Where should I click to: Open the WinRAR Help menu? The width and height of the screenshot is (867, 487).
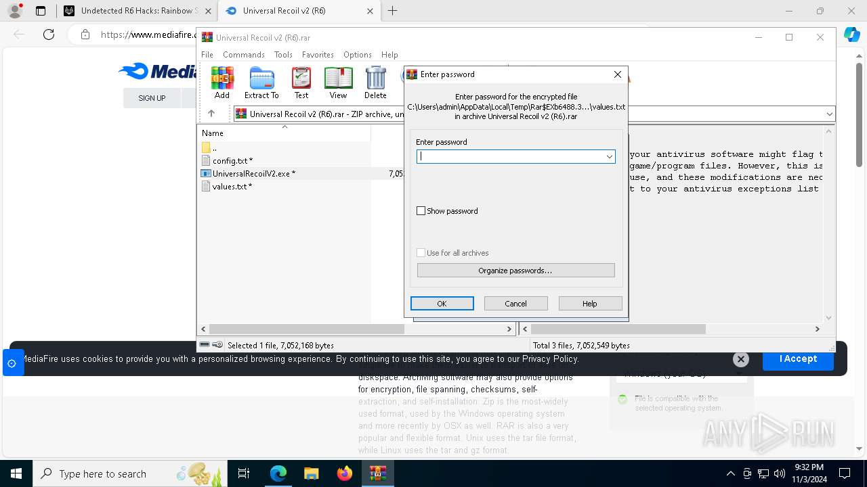pyautogui.click(x=389, y=55)
